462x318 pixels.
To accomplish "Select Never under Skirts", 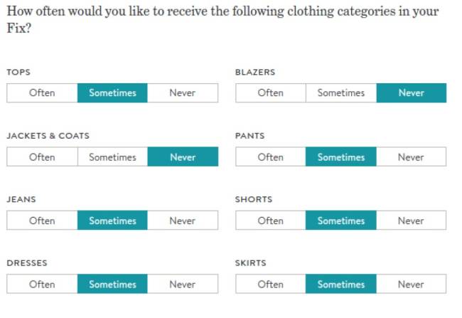I will 412,285.
